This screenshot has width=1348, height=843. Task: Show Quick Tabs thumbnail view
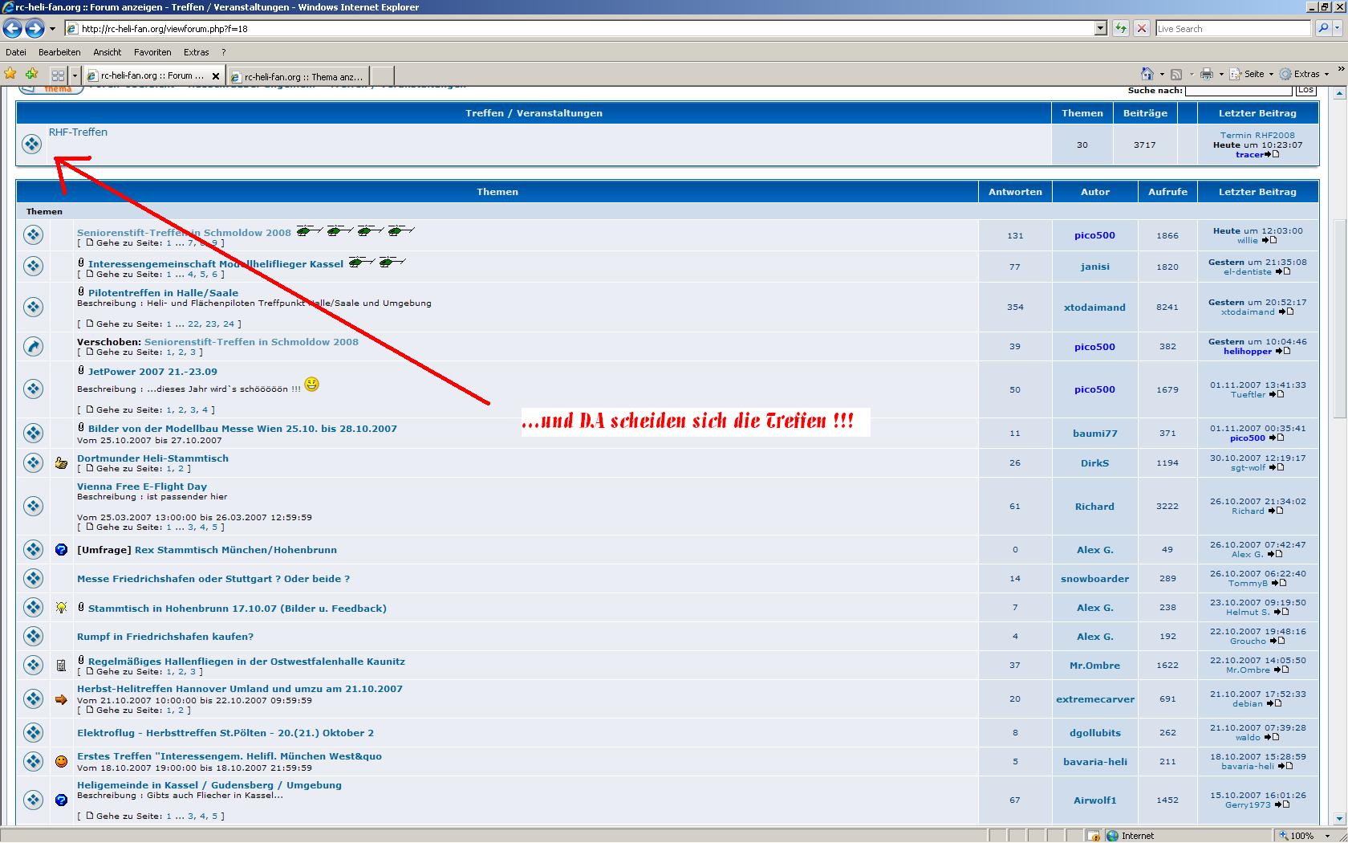58,75
